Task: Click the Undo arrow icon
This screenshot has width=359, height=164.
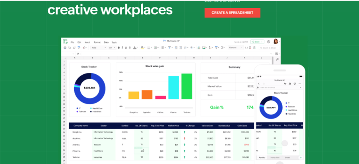Action: (x=70, y=47)
